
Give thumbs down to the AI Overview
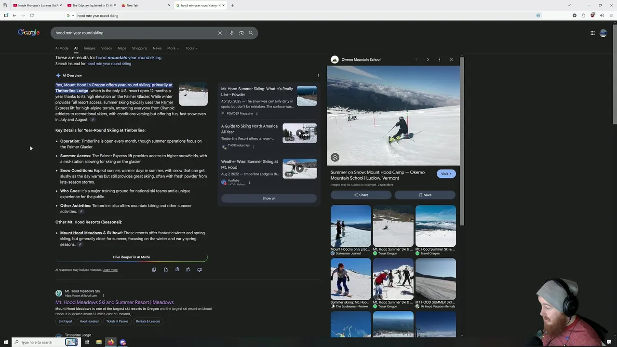point(199,269)
